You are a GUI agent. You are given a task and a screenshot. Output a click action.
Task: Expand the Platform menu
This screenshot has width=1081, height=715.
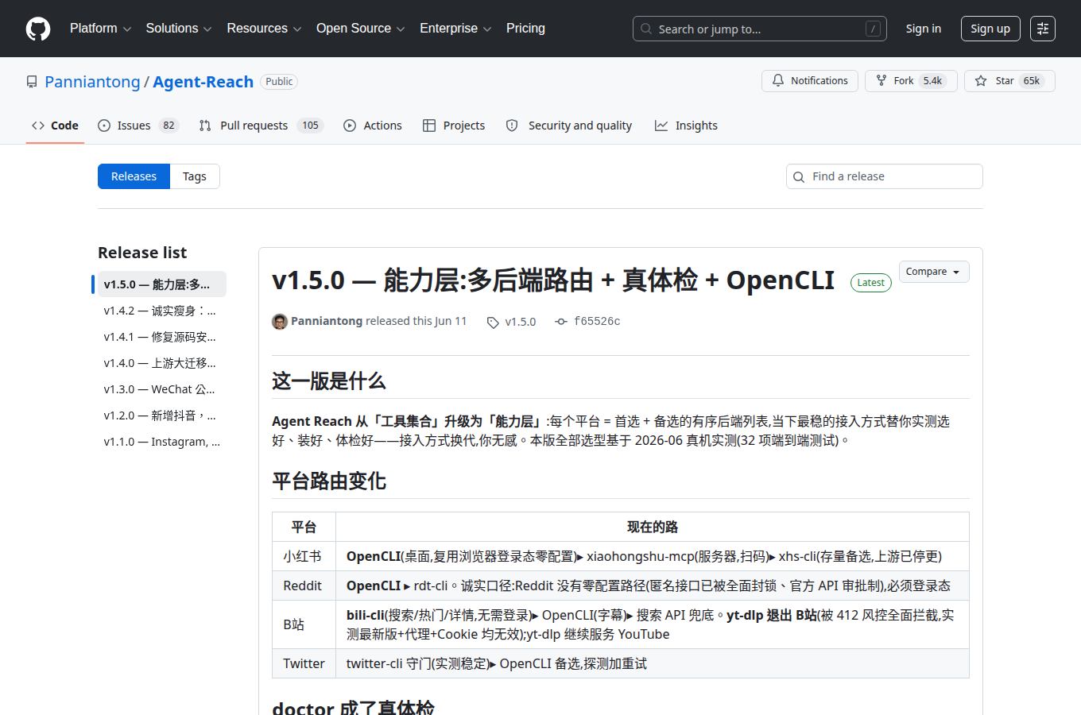[x=100, y=29]
